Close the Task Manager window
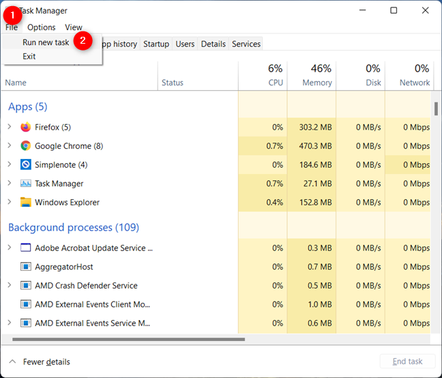The image size is (442, 378). 426,10
